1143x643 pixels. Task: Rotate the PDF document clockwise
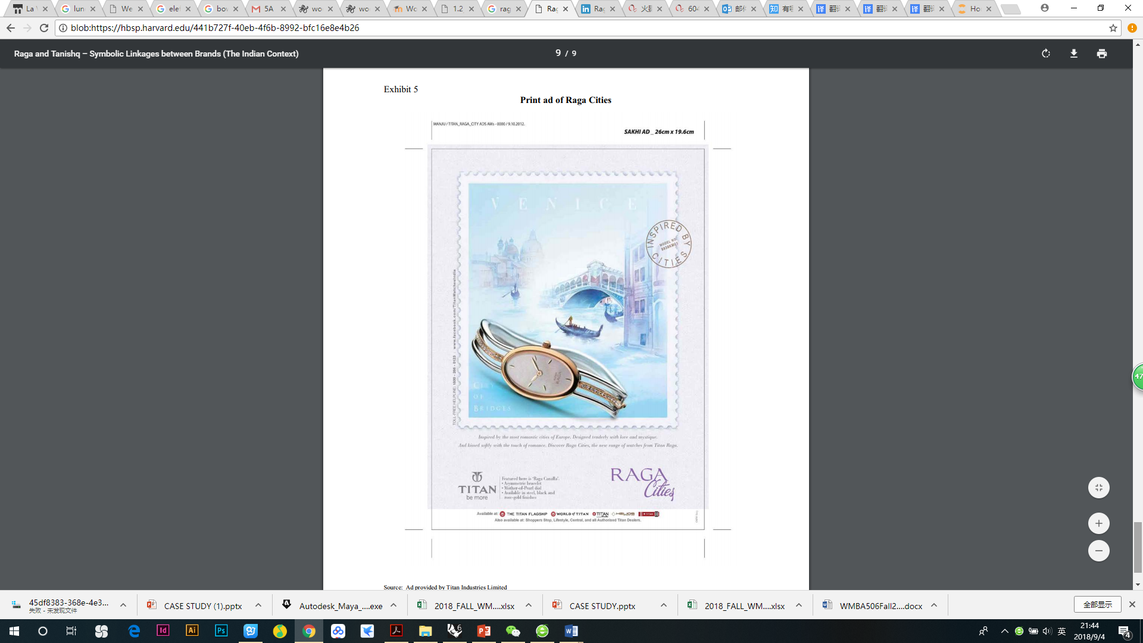pyautogui.click(x=1046, y=54)
